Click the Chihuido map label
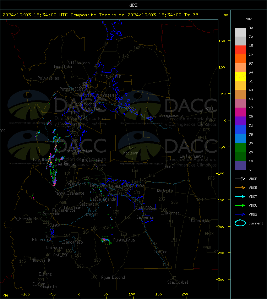Viewport: 267px width, 299px height. [55, 248]
